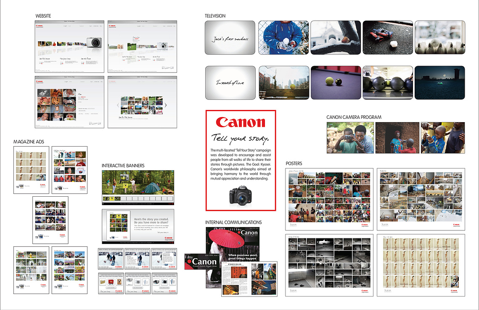Click the MAGAZINE ADS heading

click(x=29, y=142)
